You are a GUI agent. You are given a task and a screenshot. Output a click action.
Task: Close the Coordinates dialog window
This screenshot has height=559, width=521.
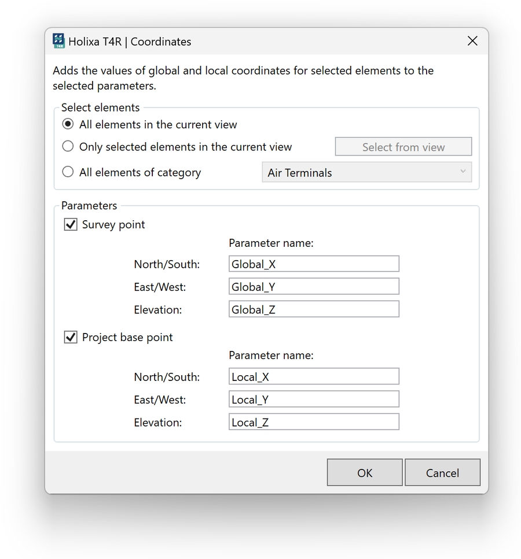coord(472,41)
